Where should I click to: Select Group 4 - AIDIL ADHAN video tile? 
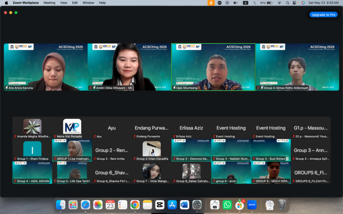32,173
